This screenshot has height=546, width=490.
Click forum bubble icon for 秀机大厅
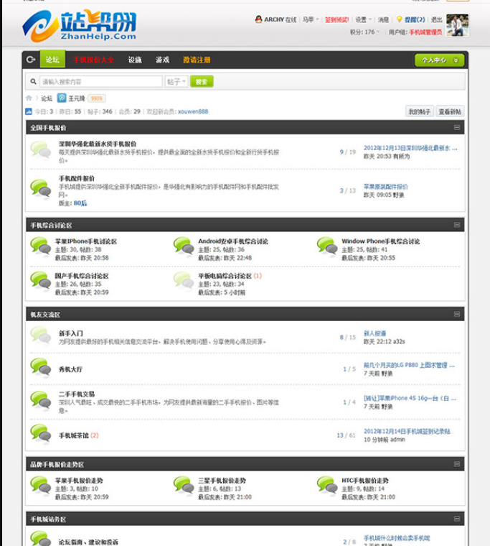pos(41,367)
